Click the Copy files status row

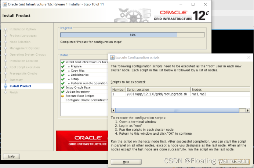pyautogui.click(x=84, y=71)
